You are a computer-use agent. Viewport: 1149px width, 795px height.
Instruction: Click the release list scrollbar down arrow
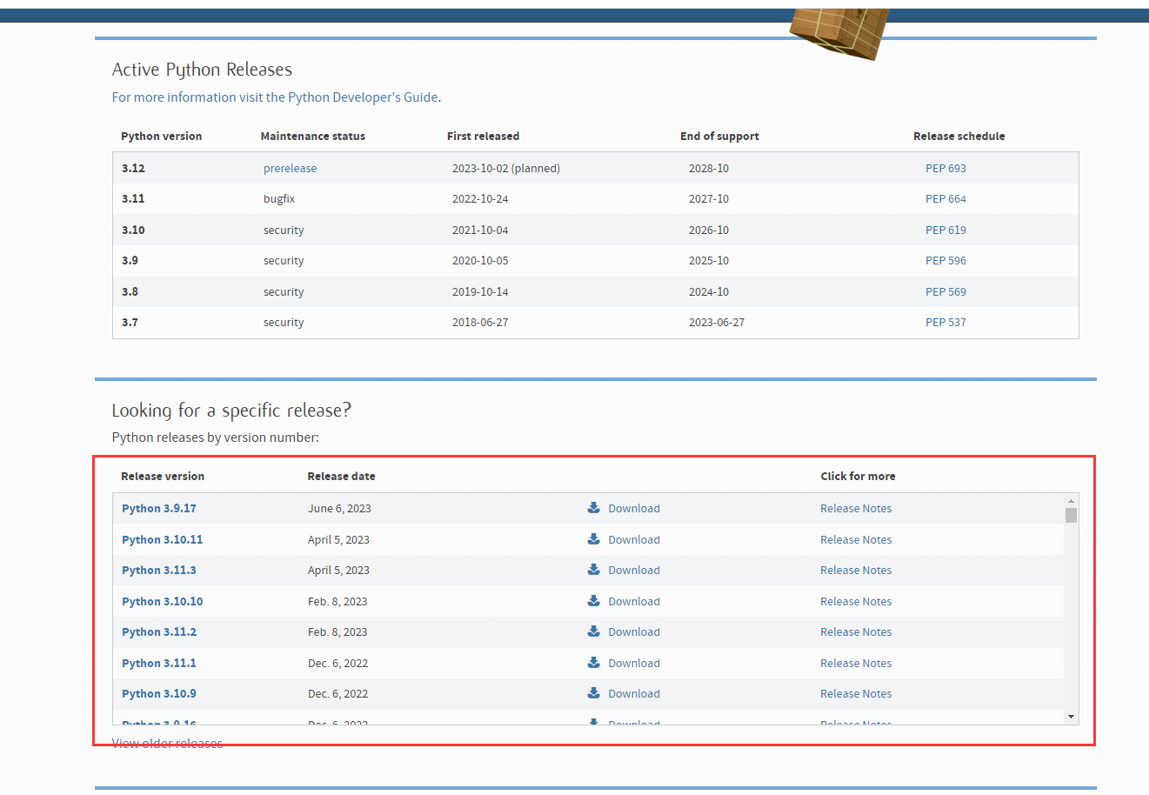(x=1071, y=717)
